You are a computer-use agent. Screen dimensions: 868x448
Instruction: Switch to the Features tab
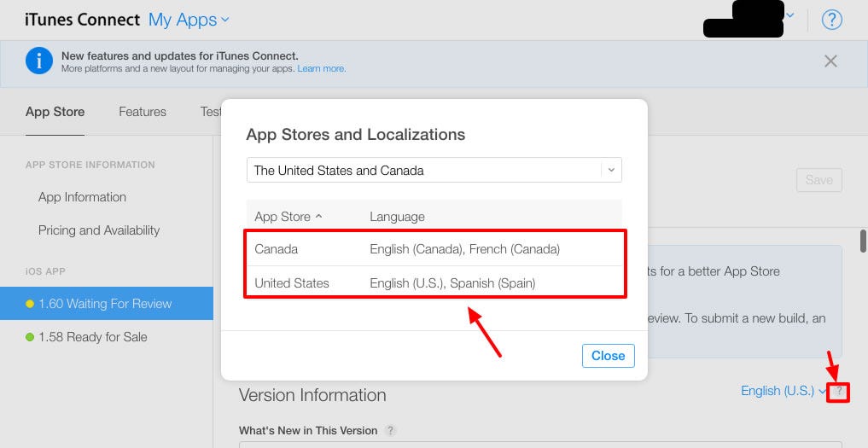pyautogui.click(x=143, y=112)
